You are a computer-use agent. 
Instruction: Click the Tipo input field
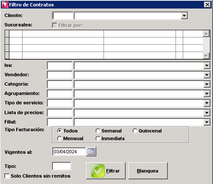(61, 166)
